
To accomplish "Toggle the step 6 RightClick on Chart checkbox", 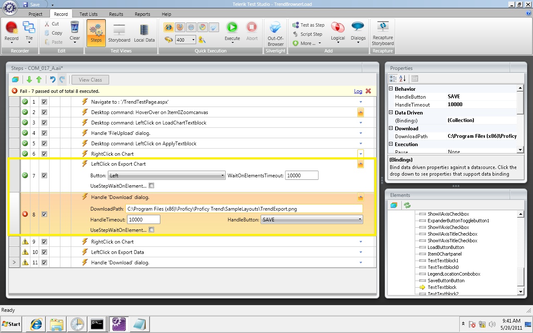I will pos(44,154).
